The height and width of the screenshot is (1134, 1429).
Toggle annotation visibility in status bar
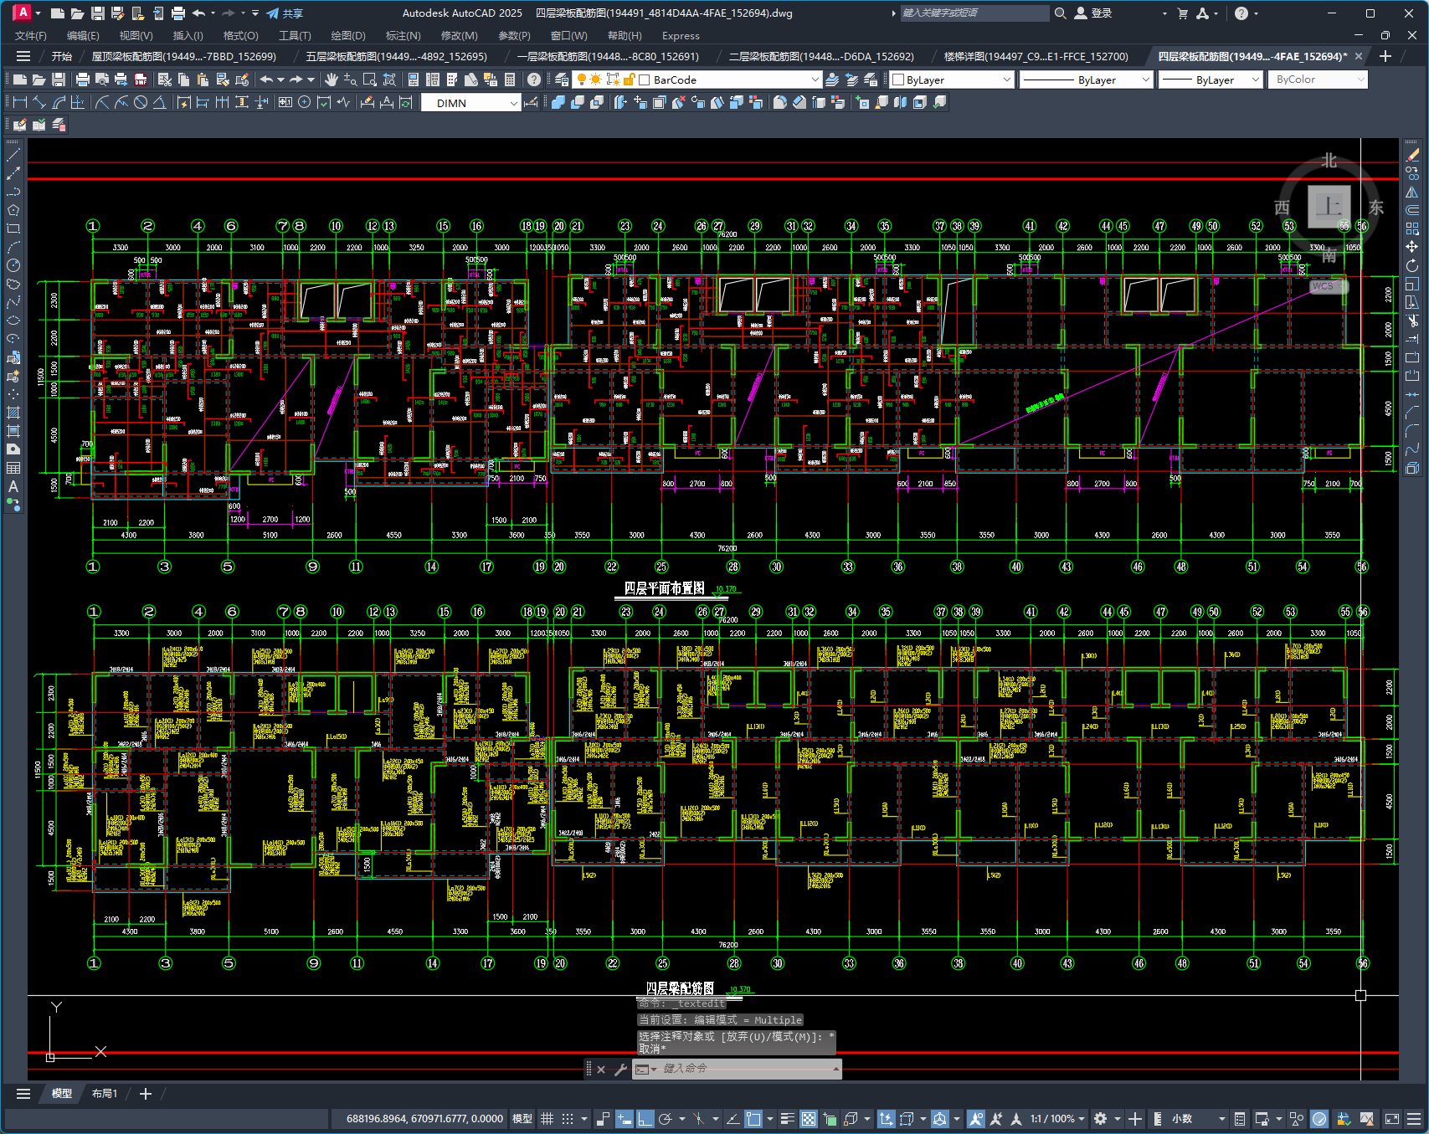pos(975,1118)
